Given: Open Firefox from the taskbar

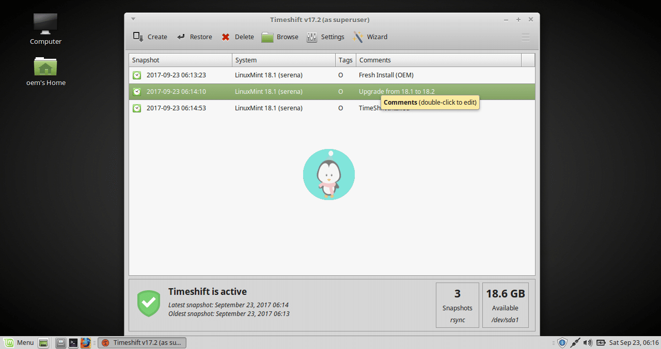Looking at the screenshot, I should (x=86, y=342).
